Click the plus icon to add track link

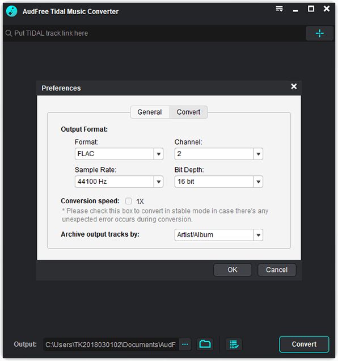pyautogui.click(x=320, y=33)
